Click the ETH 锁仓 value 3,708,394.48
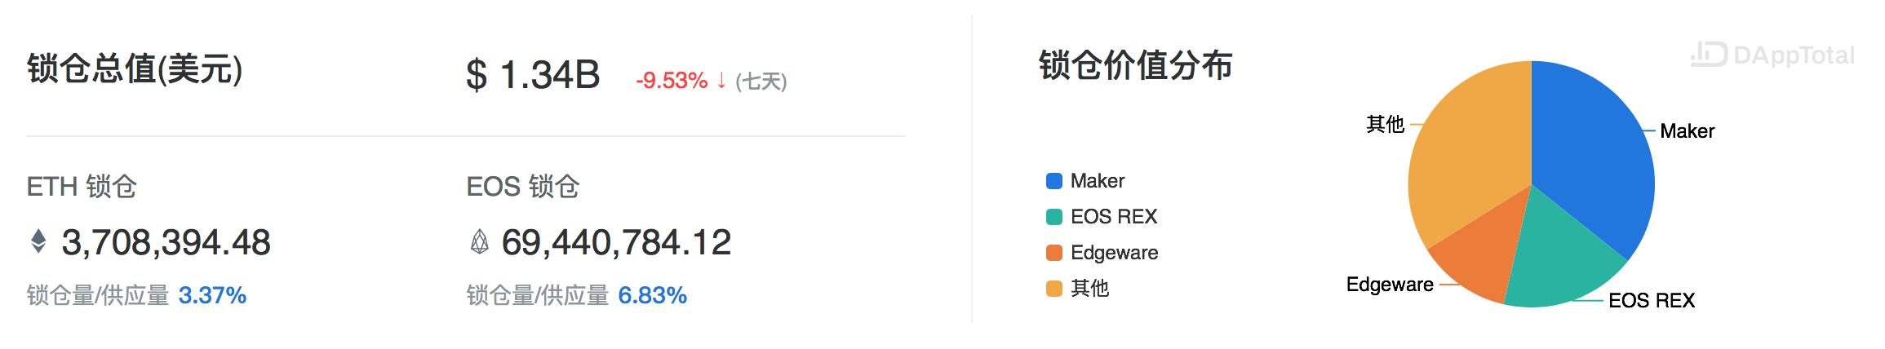Screen dimensions: 1885x349 (166, 242)
